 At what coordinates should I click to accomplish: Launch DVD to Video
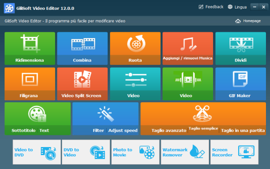coord(86,152)
